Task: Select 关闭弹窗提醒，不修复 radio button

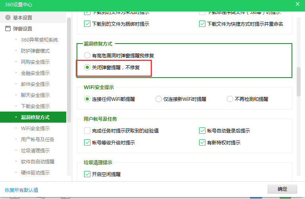Action: pos(87,67)
